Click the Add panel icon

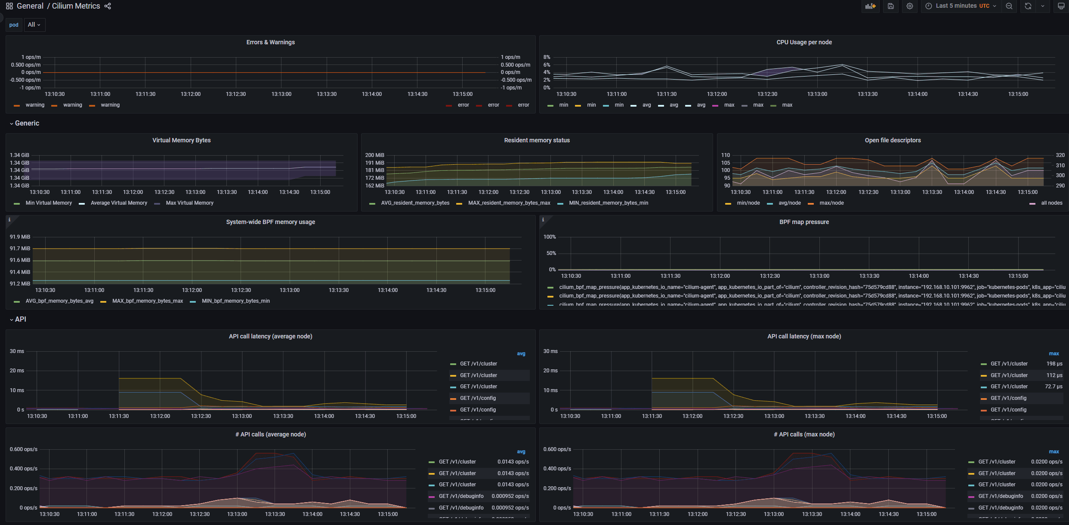click(x=871, y=6)
